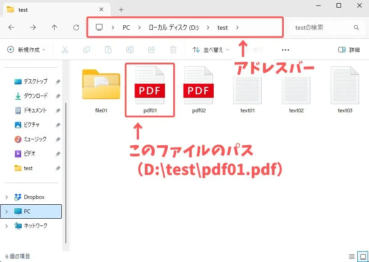Navigate back with the Back arrow
369x262 pixels.
click(11, 28)
